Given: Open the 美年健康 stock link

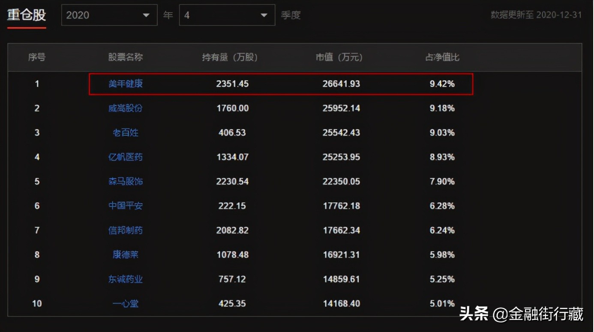Looking at the screenshot, I should point(126,84).
